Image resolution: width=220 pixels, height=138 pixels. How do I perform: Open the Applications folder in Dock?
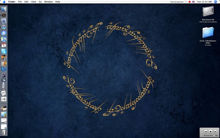coord(4,114)
